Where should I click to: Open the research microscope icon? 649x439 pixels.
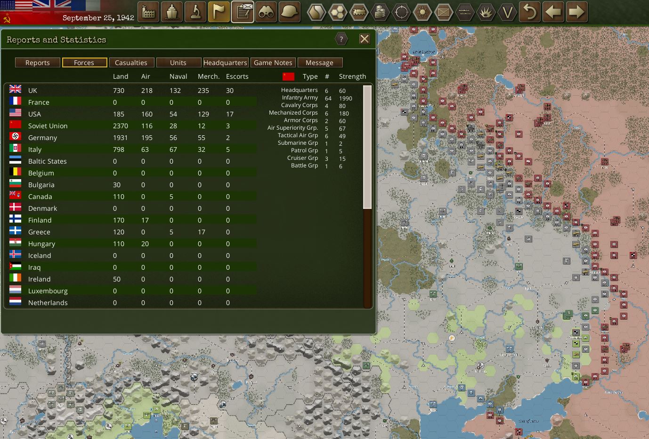click(x=195, y=12)
